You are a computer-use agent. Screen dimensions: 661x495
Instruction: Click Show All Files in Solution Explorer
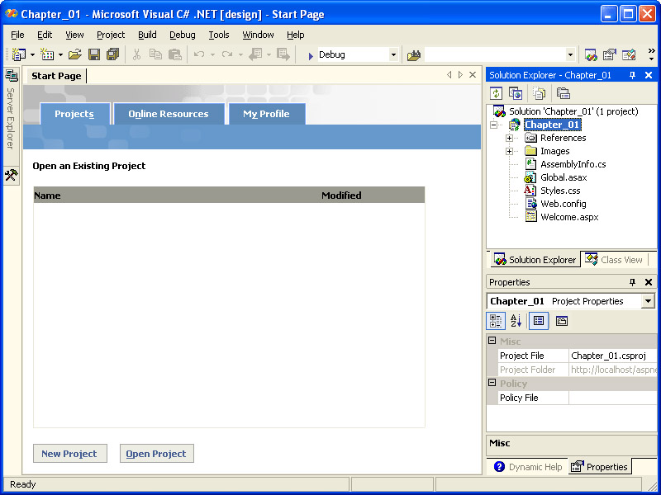click(x=539, y=93)
